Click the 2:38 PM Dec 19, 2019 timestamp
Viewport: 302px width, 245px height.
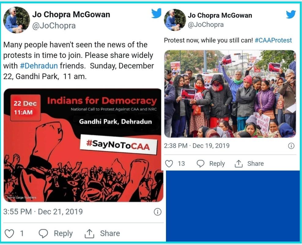pyautogui.click(x=197, y=146)
